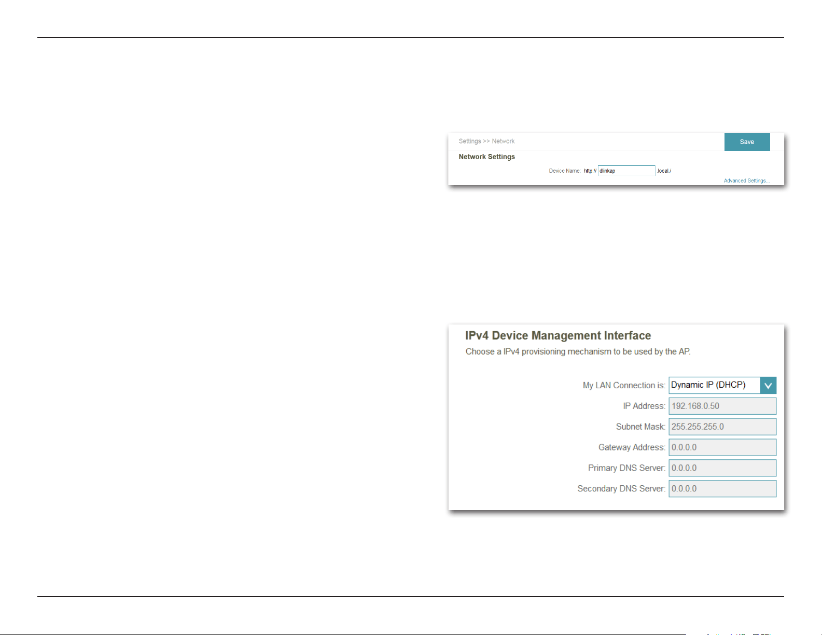This screenshot has height=635, width=822.
Task: Click the Secondary DNS Server field
Action: pyautogui.click(x=722, y=489)
